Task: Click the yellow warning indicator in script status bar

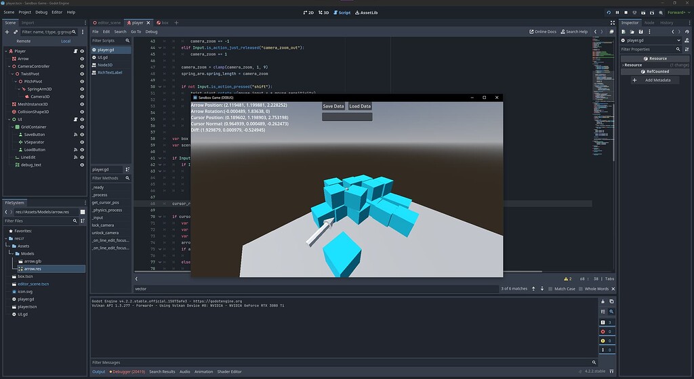Action: click(567, 279)
